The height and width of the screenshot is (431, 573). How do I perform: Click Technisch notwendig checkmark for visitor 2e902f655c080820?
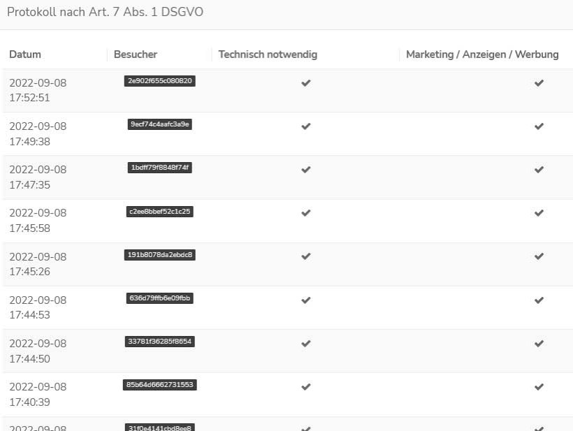[x=305, y=83]
